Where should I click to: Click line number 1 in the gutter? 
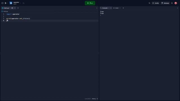tap(4, 14)
